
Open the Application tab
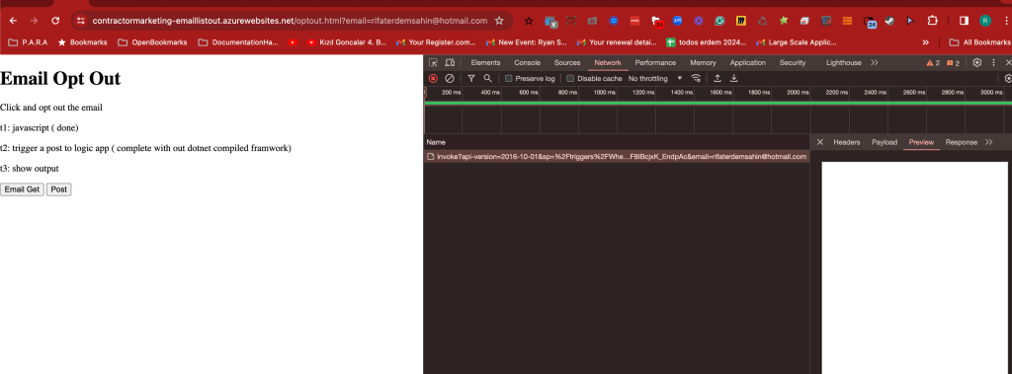[x=747, y=62]
